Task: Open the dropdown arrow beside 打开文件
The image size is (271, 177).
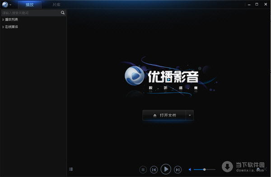Action: pos(190,115)
